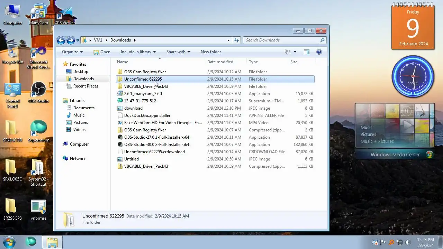Select Unconfirmed 622295.crdownload file

click(215, 152)
